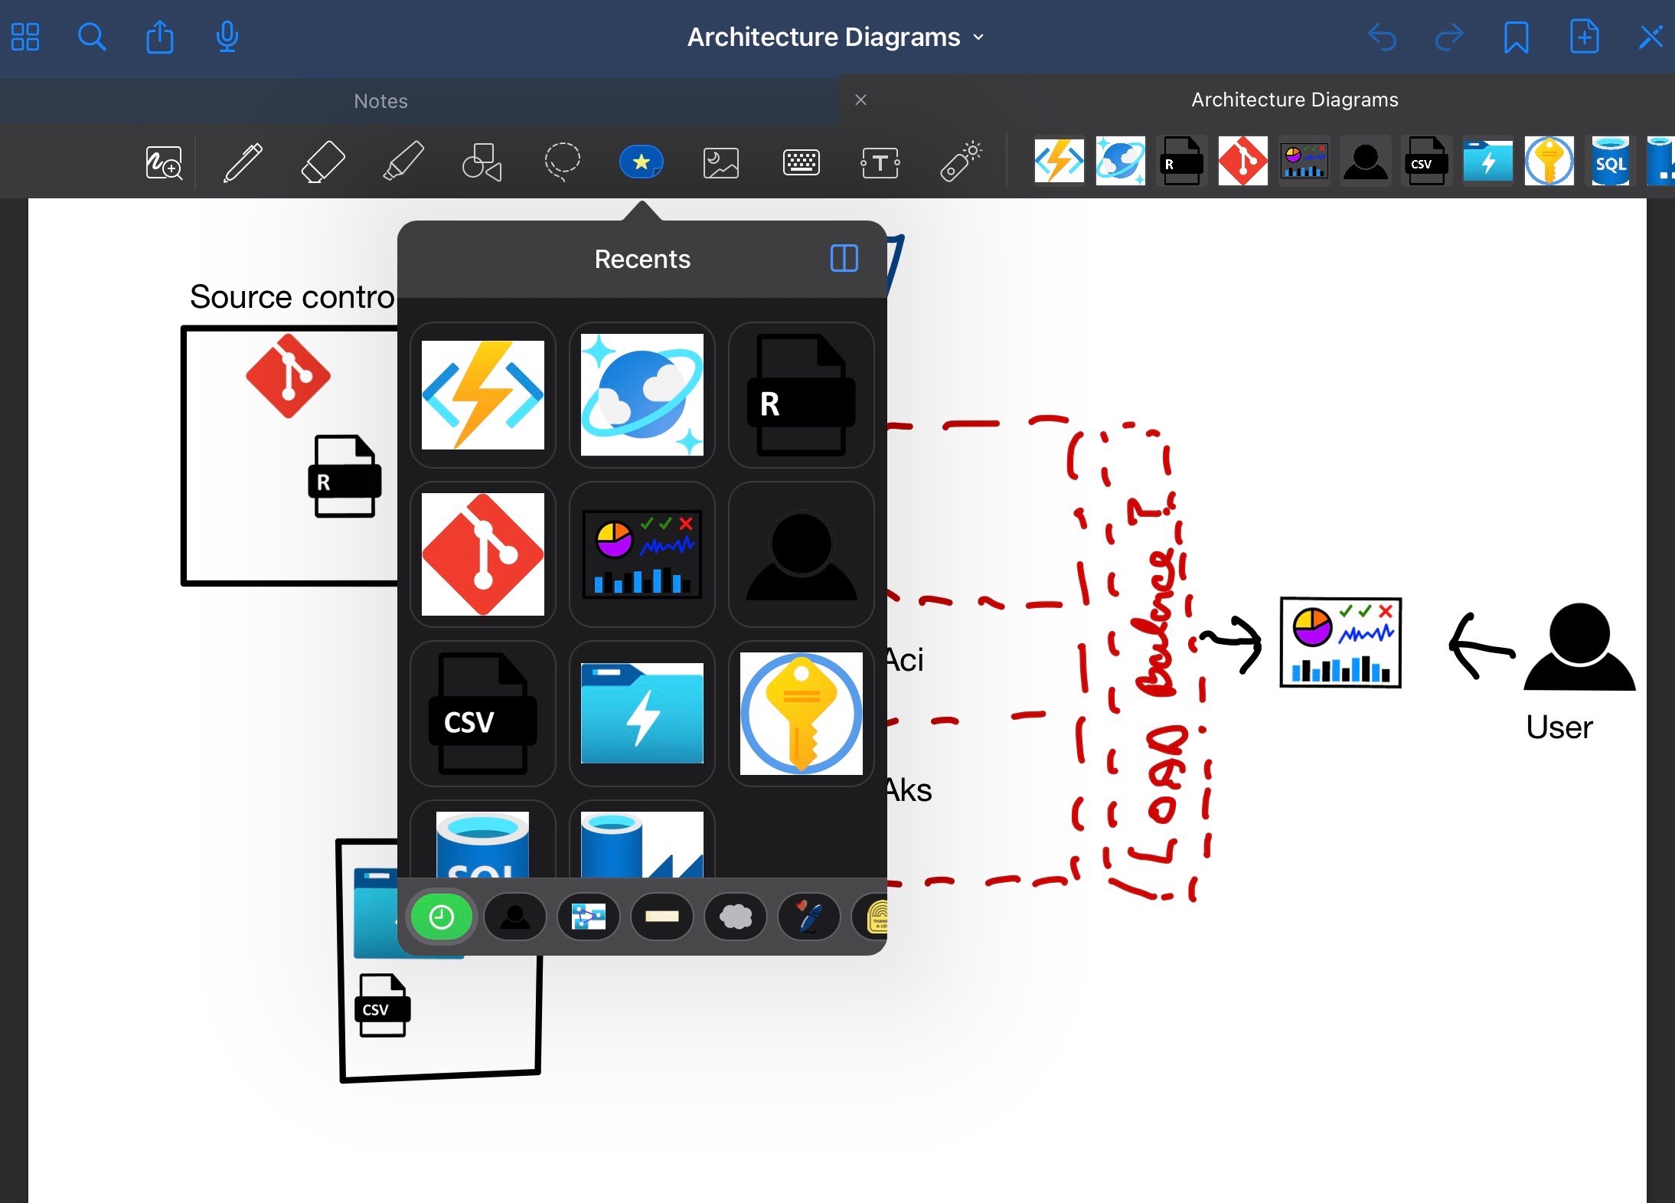
Task: Select the Laser pointer tool
Action: click(961, 162)
